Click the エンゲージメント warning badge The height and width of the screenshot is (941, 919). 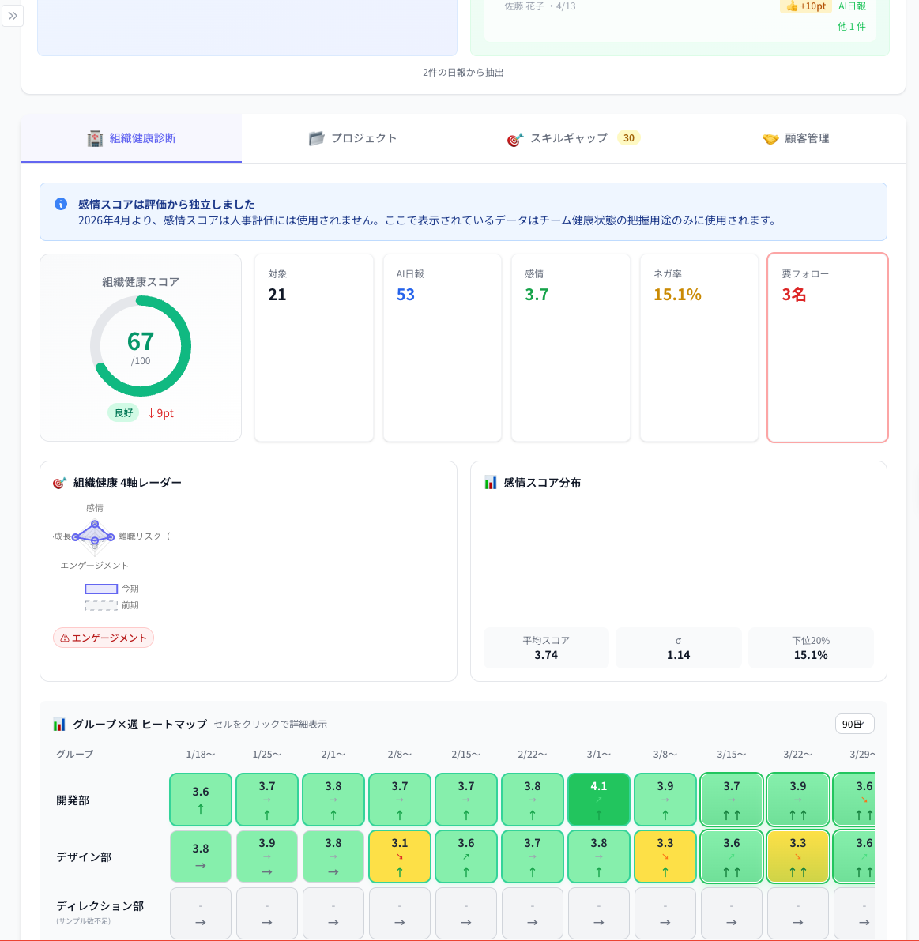point(104,638)
